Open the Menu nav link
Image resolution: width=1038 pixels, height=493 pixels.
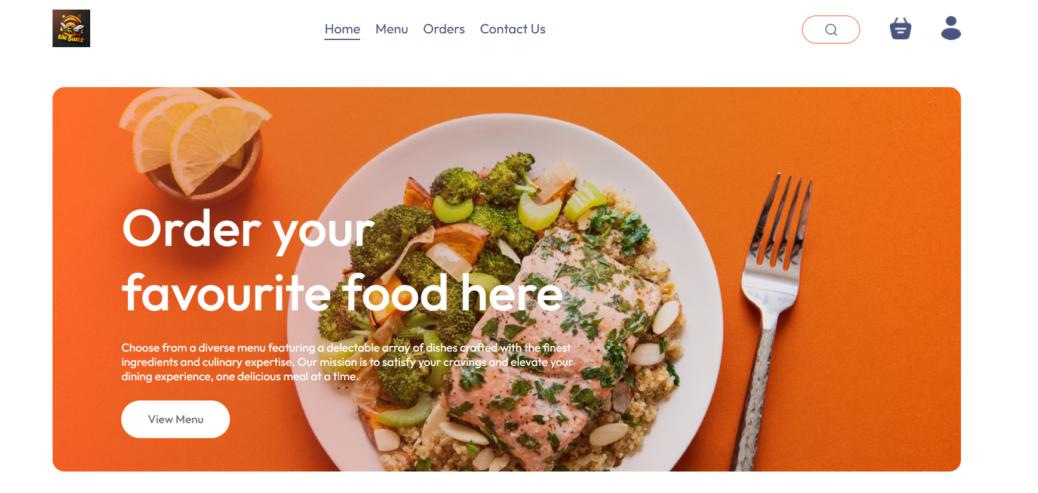[x=392, y=29]
